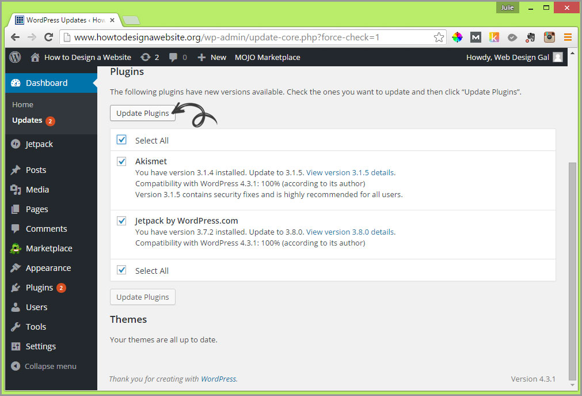582x396 pixels.
Task: Open Chrome hamburger menu
Action: tap(568, 37)
